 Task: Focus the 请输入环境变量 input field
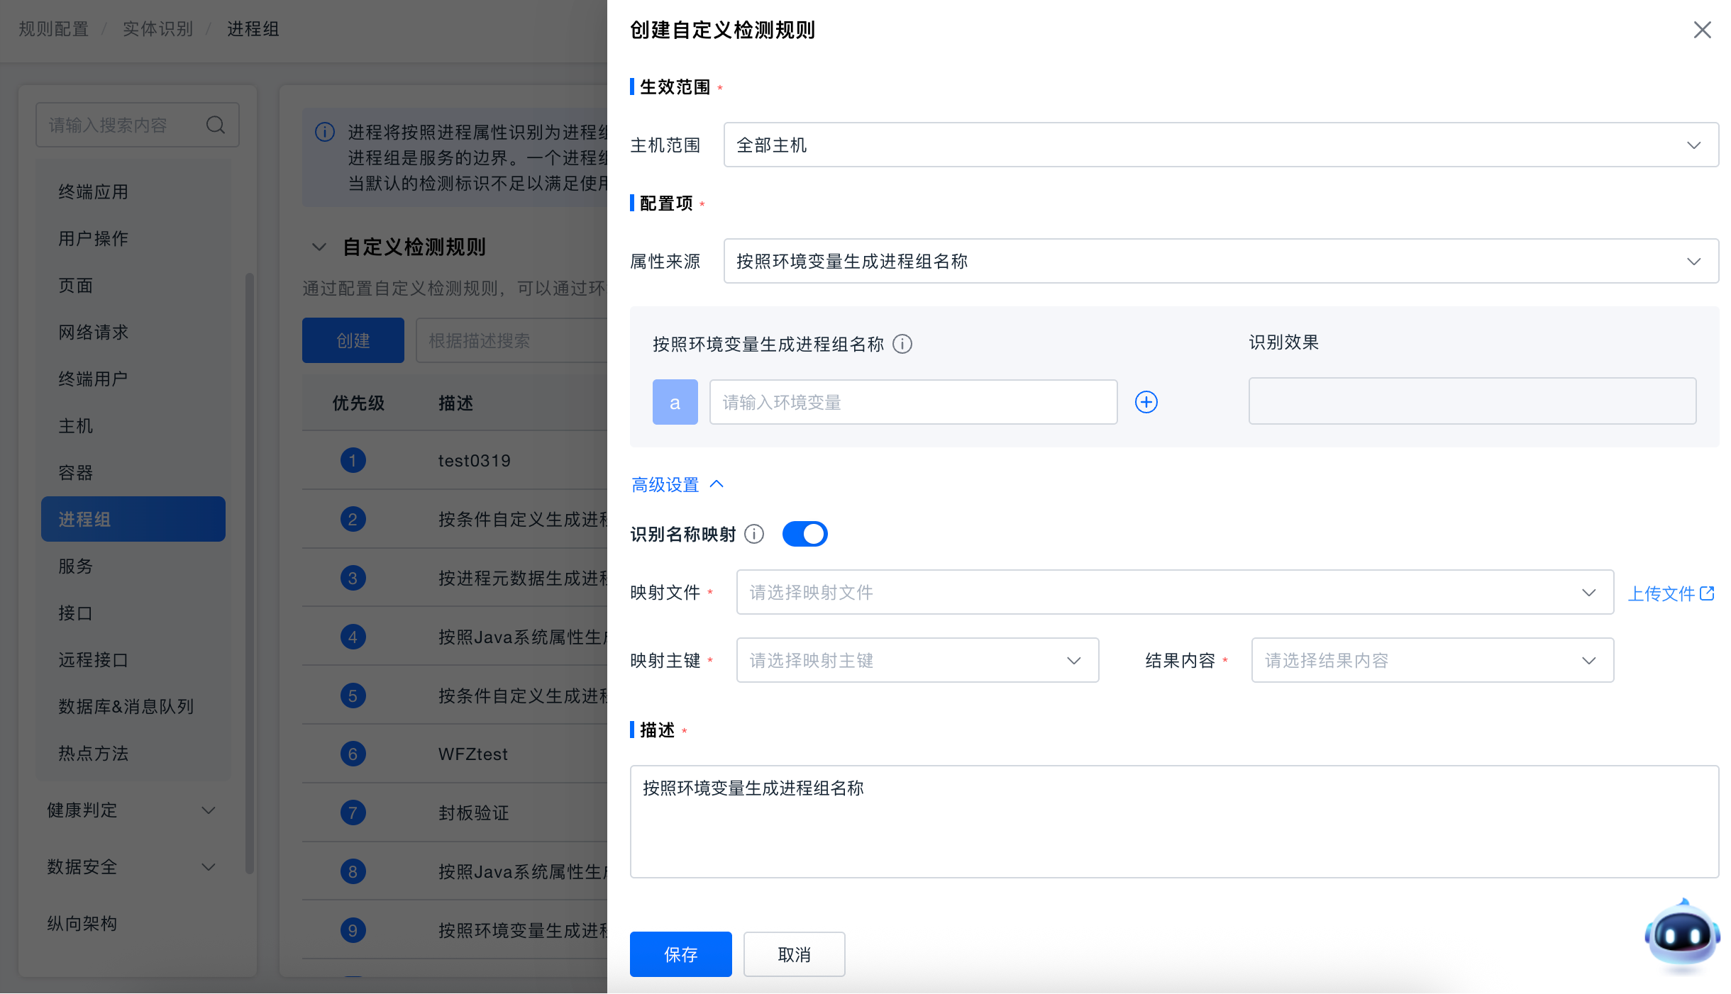click(913, 402)
